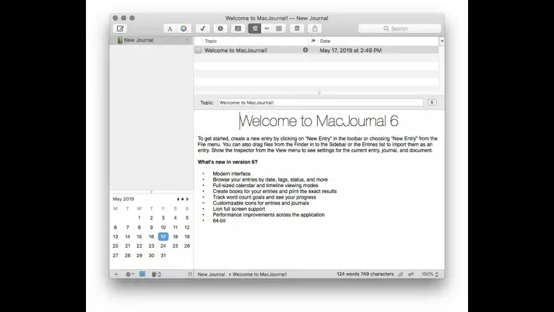Focus the Search field
This screenshot has height=312, width=554.
tap(400, 29)
